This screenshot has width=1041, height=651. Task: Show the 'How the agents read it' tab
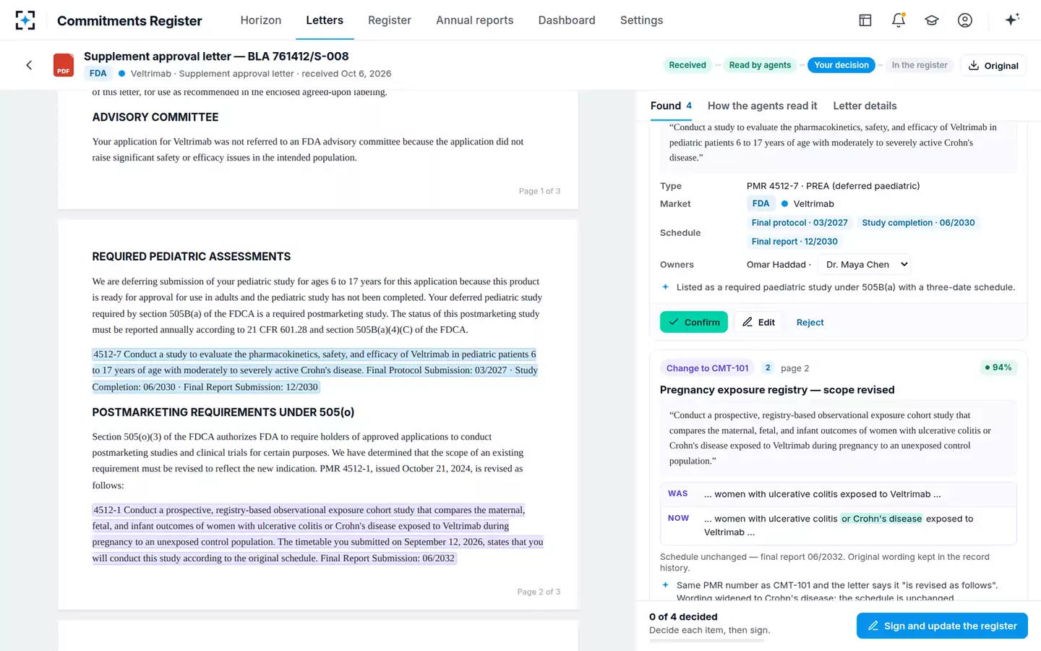click(x=763, y=106)
